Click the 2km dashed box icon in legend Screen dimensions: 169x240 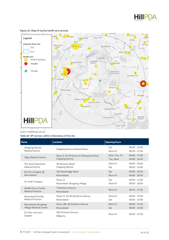click(26, 47)
